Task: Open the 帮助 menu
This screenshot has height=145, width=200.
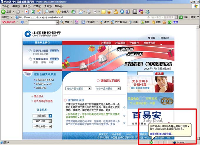Action: coord(59,6)
